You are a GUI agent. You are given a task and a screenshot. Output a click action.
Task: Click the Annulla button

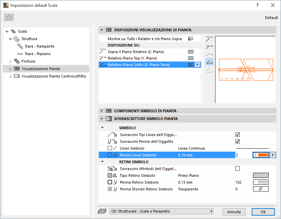234,212
